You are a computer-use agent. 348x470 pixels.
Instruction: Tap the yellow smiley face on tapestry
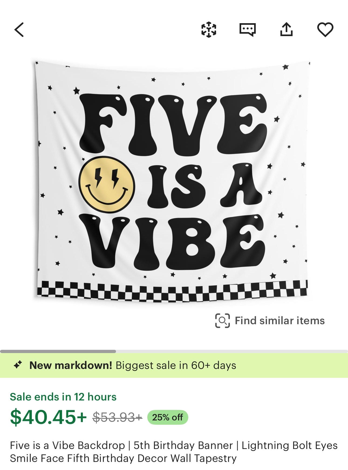coord(107,185)
